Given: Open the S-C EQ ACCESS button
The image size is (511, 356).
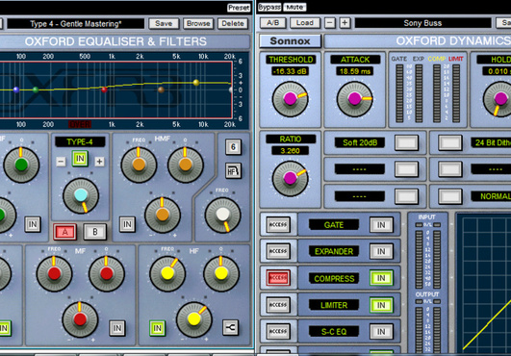Looking at the screenshot, I should (278, 331).
